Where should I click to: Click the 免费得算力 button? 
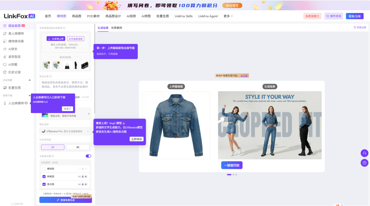(312, 16)
